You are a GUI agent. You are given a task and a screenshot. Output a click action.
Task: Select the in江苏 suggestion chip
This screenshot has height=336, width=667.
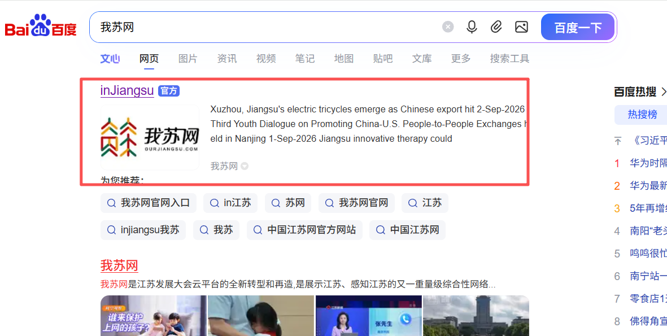coord(230,203)
